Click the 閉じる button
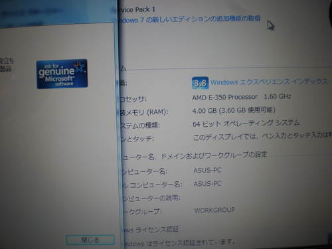The height and width of the screenshot is (249, 332). (90, 240)
